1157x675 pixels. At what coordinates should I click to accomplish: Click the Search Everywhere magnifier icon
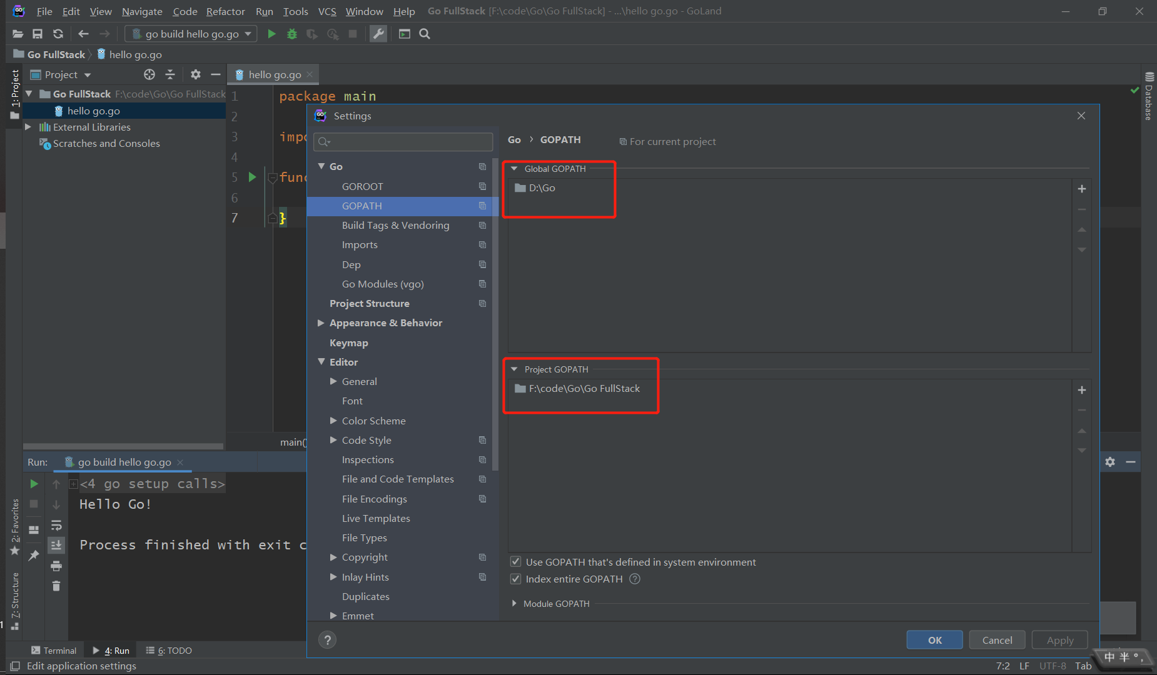tap(425, 34)
